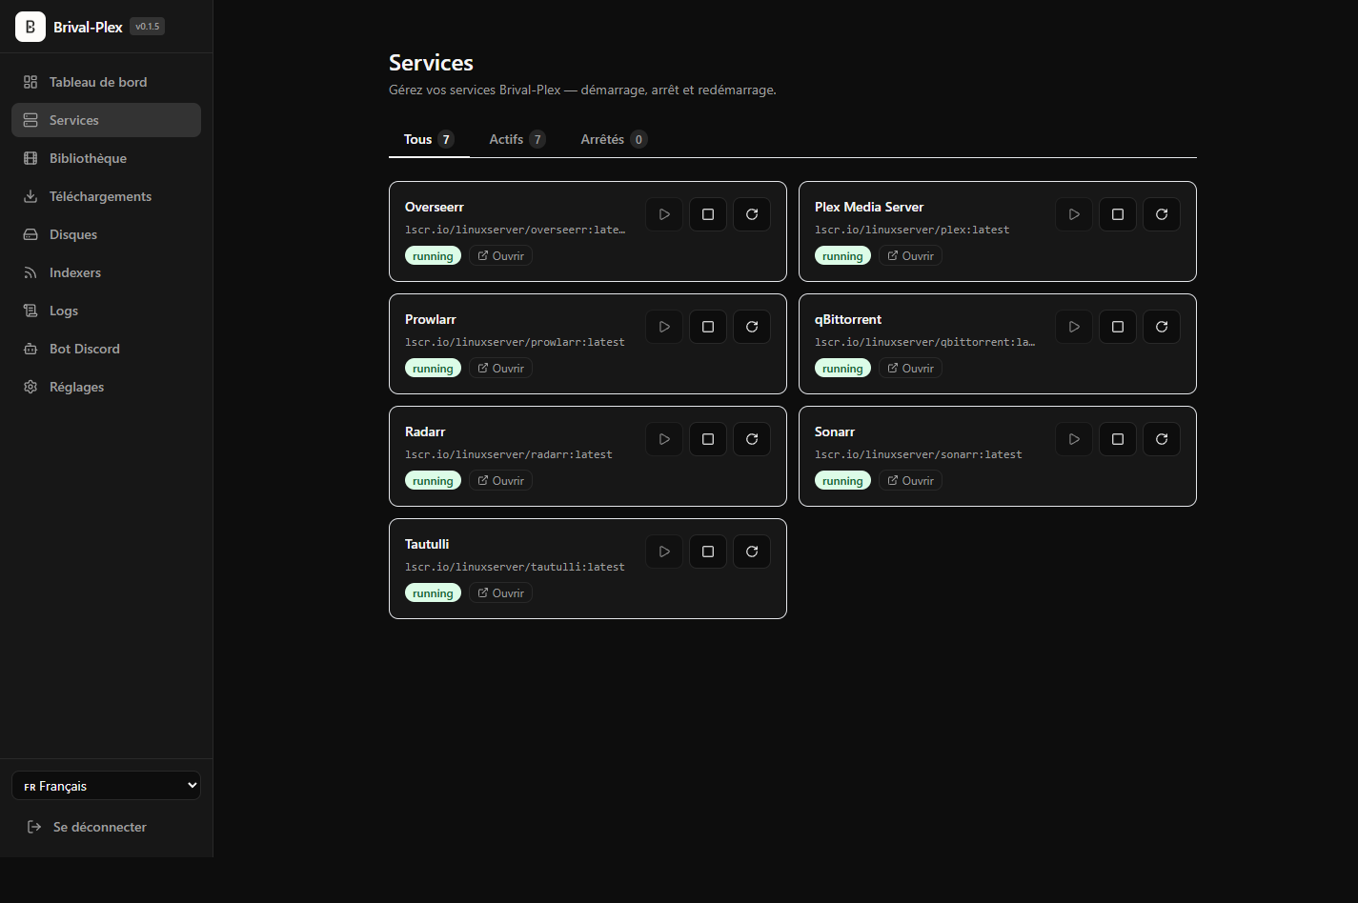The height and width of the screenshot is (903, 1358).
Task: Open the Téléchargements page
Action: (106, 196)
